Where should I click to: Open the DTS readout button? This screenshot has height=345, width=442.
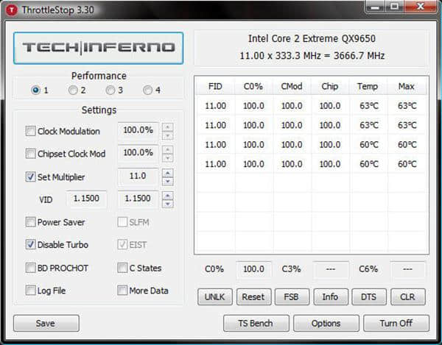pos(369,296)
